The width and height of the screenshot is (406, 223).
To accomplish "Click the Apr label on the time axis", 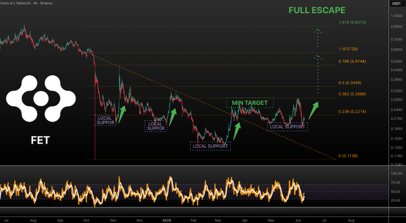I will click(245, 221).
